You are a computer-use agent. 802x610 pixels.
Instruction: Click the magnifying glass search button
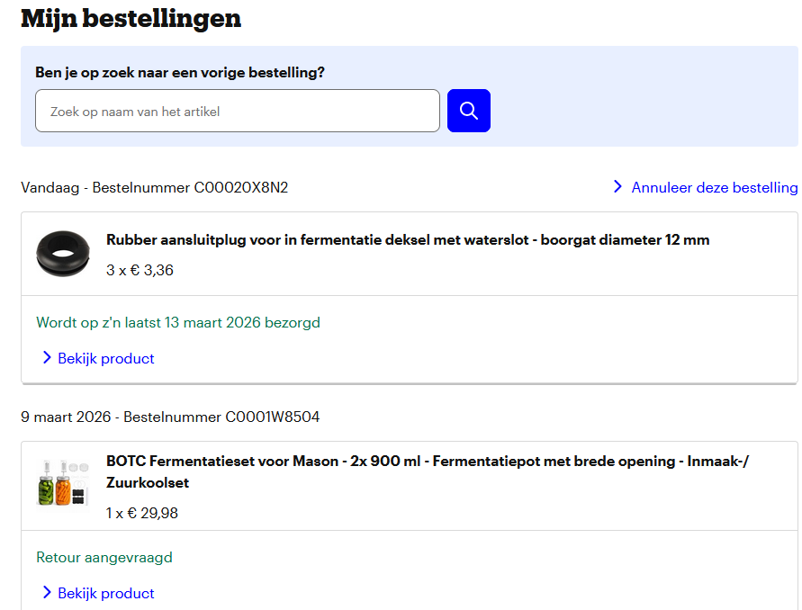pyautogui.click(x=468, y=111)
